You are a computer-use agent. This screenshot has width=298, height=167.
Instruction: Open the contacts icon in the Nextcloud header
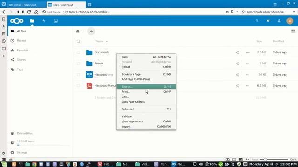[x=279, y=21]
